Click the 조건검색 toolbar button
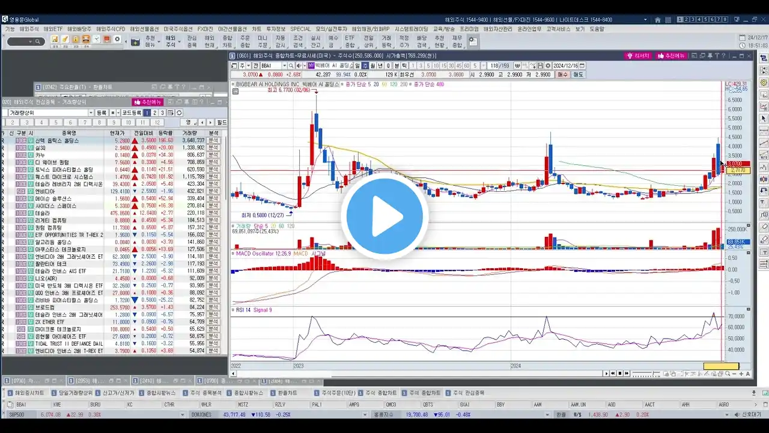The width and height of the screenshot is (769, 433). pos(298,41)
